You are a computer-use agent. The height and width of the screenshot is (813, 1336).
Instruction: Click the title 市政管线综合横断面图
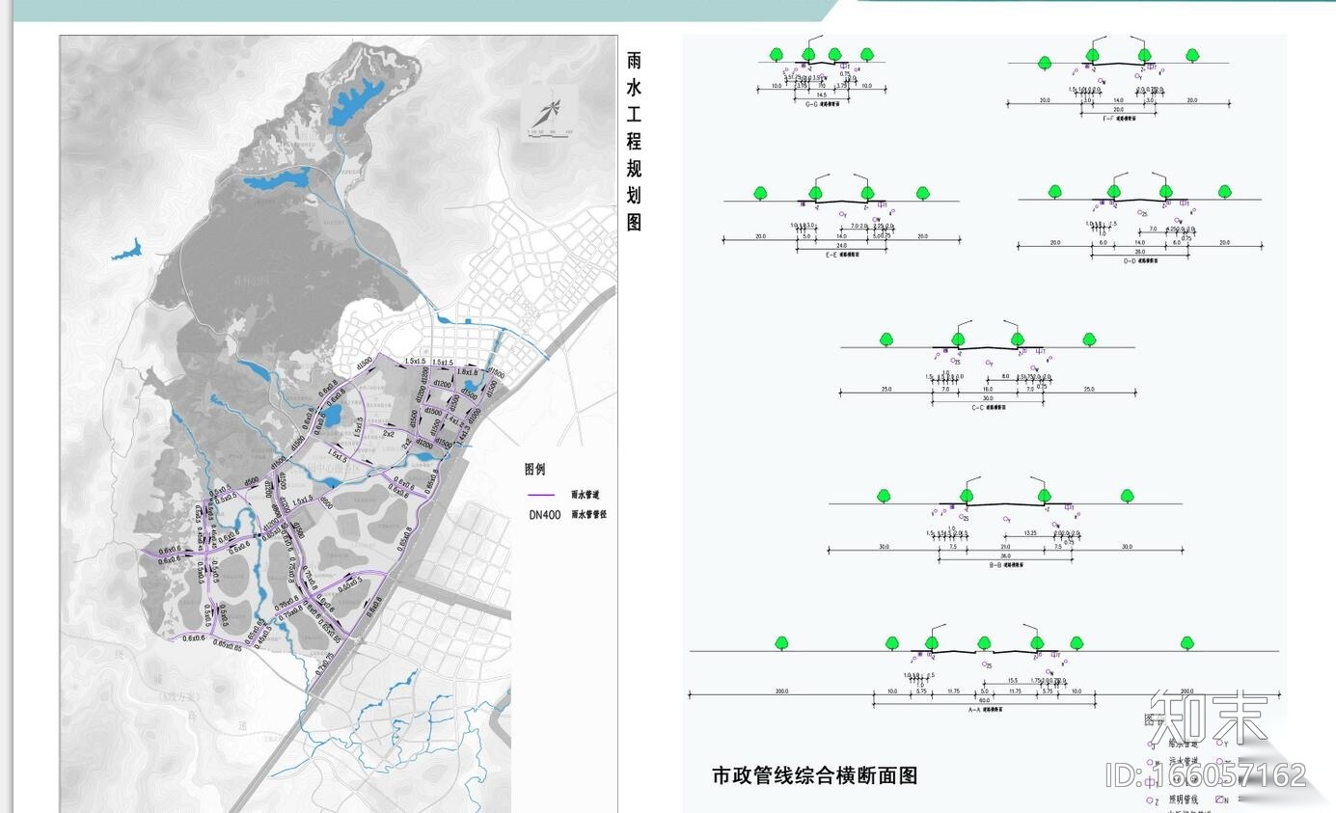[814, 774]
